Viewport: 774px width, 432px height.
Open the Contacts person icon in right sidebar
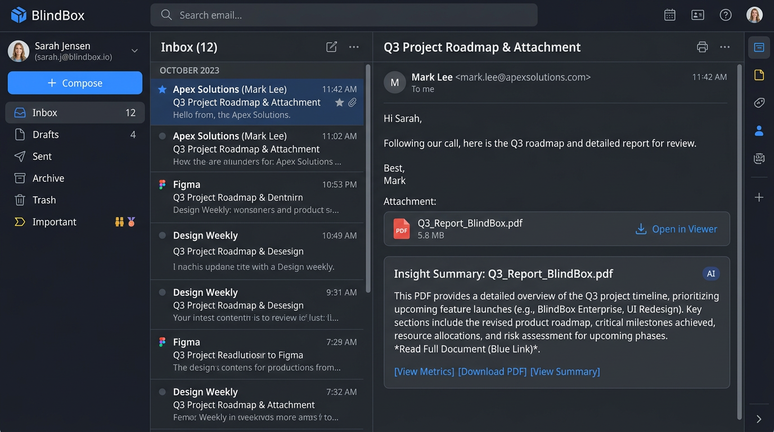click(x=759, y=130)
